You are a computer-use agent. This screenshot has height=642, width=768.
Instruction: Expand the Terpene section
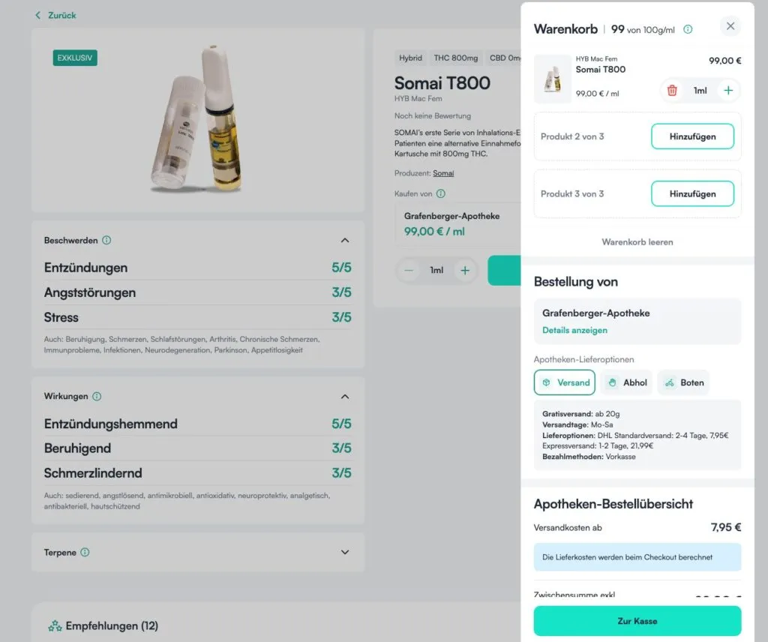click(x=345, y=552)
